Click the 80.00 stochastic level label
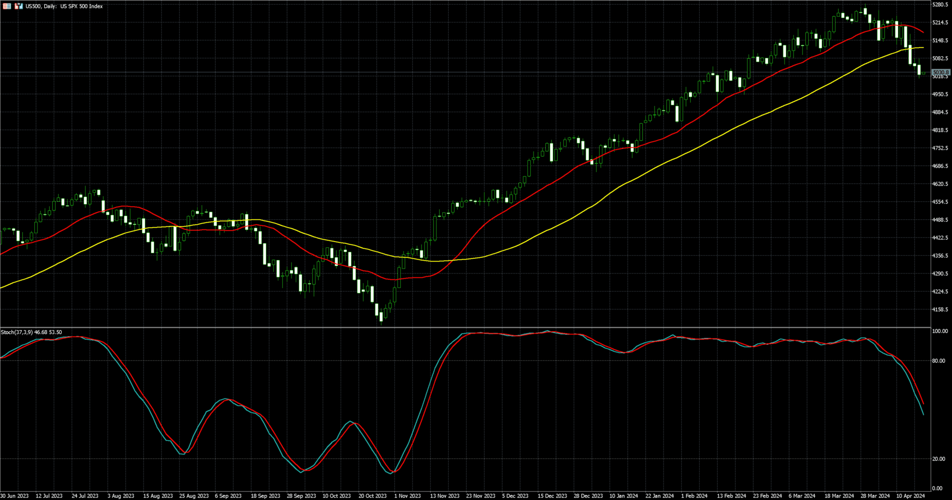 (939, 361)
